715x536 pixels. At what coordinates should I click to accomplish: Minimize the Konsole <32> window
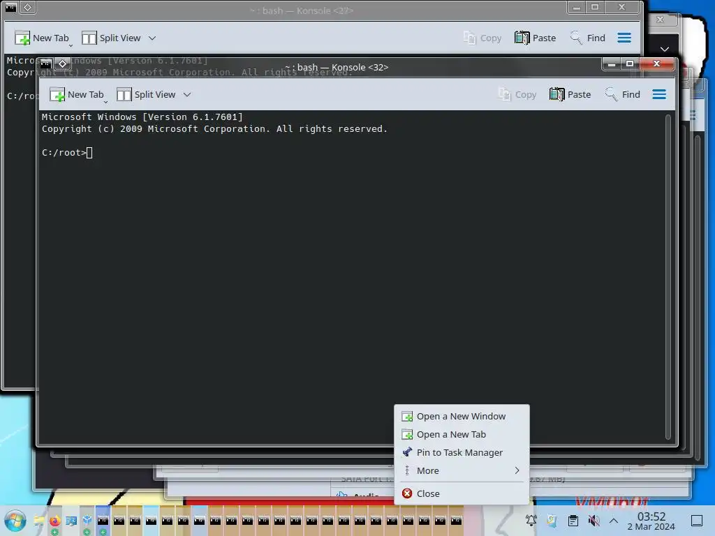612,64
